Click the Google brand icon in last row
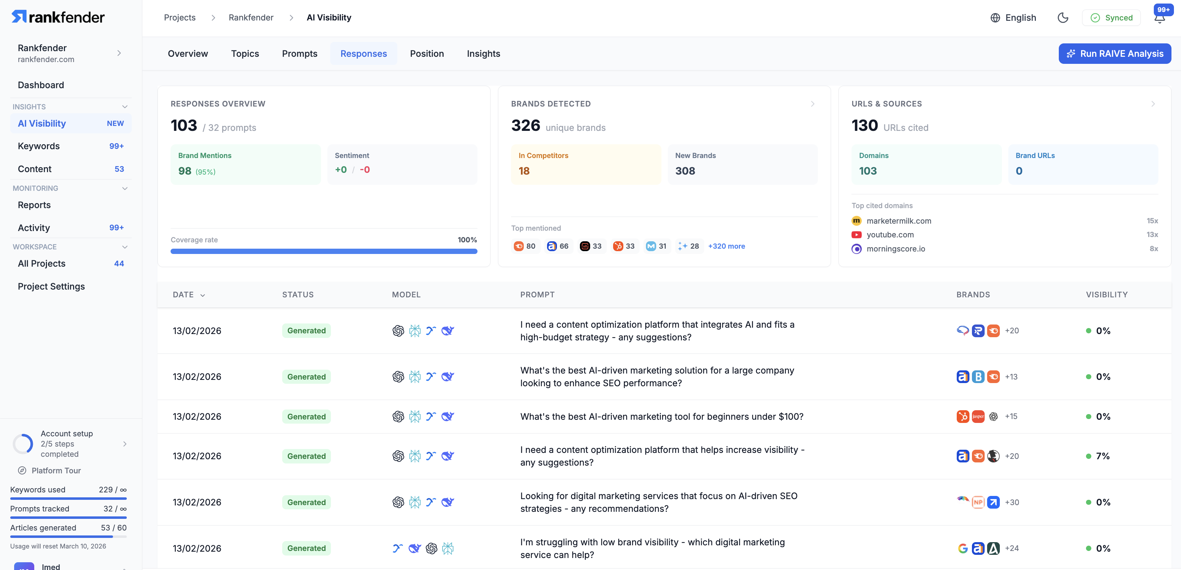This screenshot has width=1181, height=570. point(962,548)
